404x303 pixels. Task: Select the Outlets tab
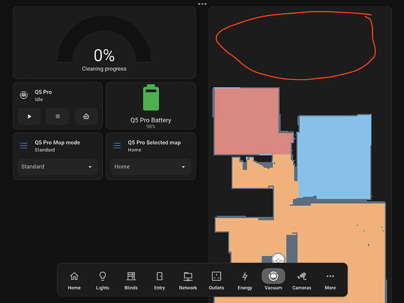(217, 280)
